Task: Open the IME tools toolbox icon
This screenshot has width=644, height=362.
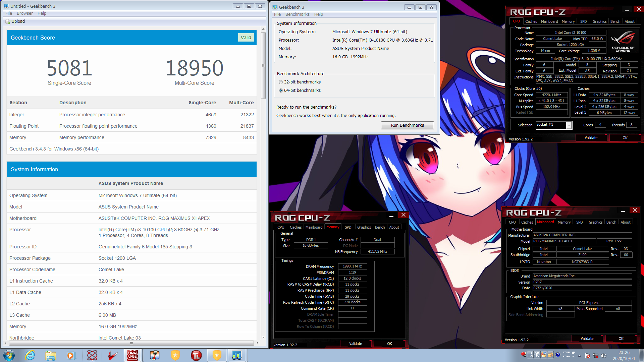Action: 550,355
